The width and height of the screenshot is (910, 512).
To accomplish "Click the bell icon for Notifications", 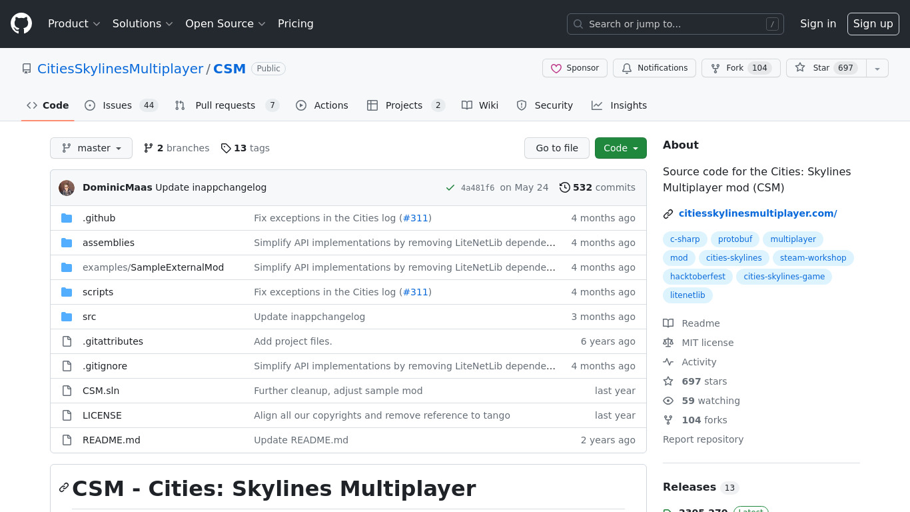I will click(627, 68).
